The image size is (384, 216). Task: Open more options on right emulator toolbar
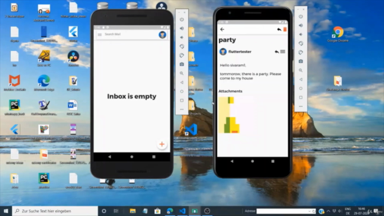(301, 106)
